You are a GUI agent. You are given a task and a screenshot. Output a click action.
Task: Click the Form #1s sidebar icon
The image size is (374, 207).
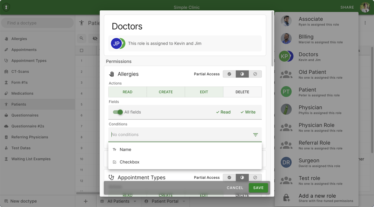(x=6, y=82)
